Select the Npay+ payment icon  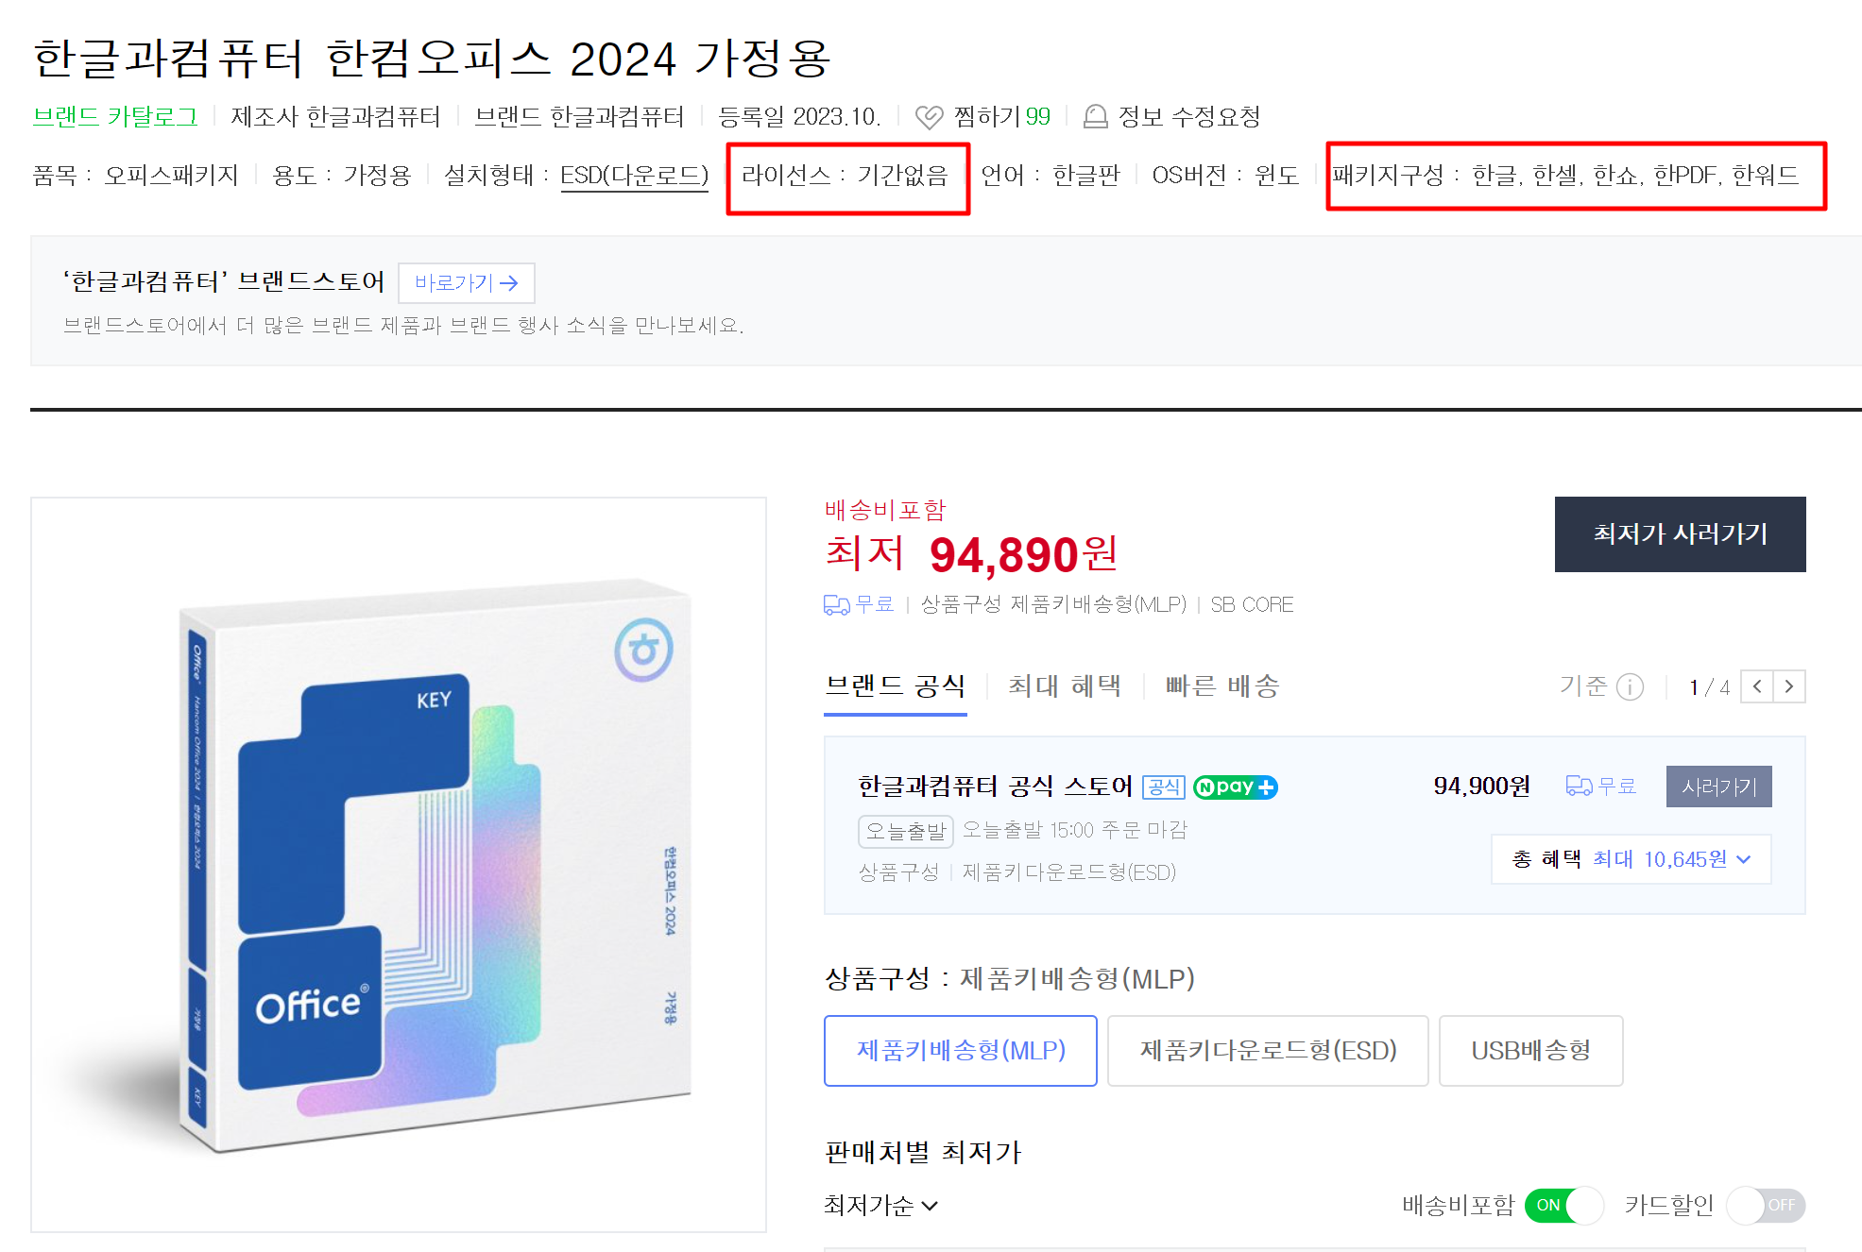pos(1235,787)
